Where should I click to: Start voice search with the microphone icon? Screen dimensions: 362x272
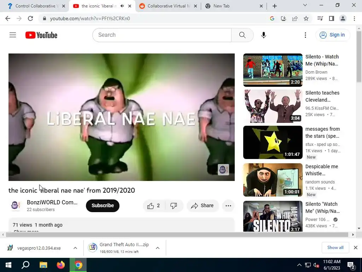[263, 35]
